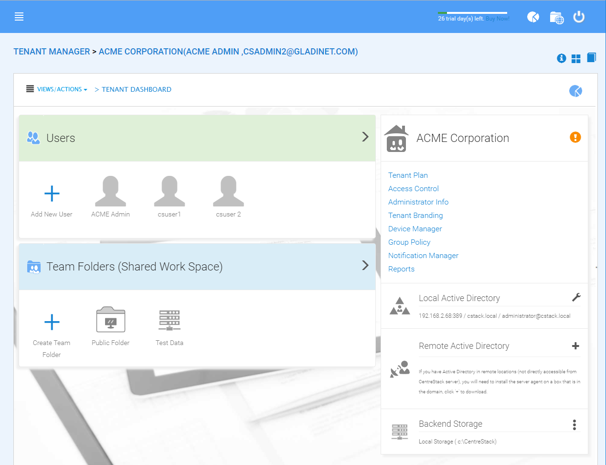Click the ACME Corporation tenant heading
Viewport: 606px width, 465px height.
click(463, 138)
